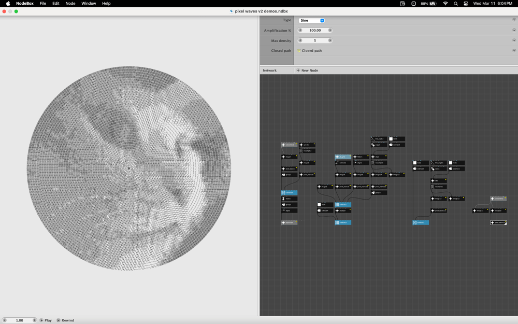
Task: Click the image13 node
Action: pos(439,199)
